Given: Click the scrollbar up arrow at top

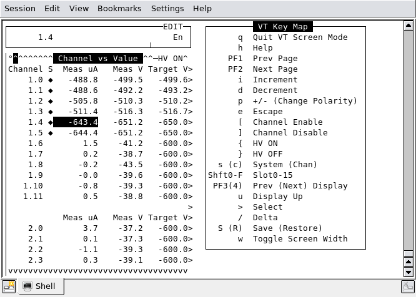Looking at the screenshot, I should coord(409,26).
